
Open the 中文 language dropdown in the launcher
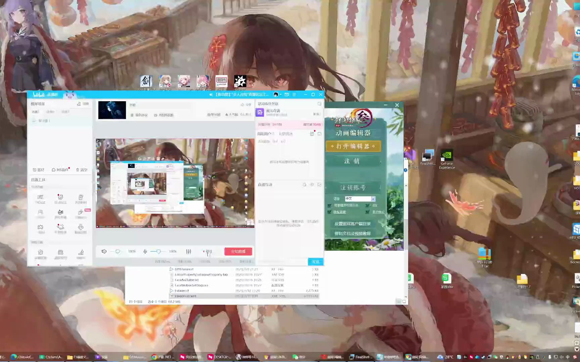point(360,199)
